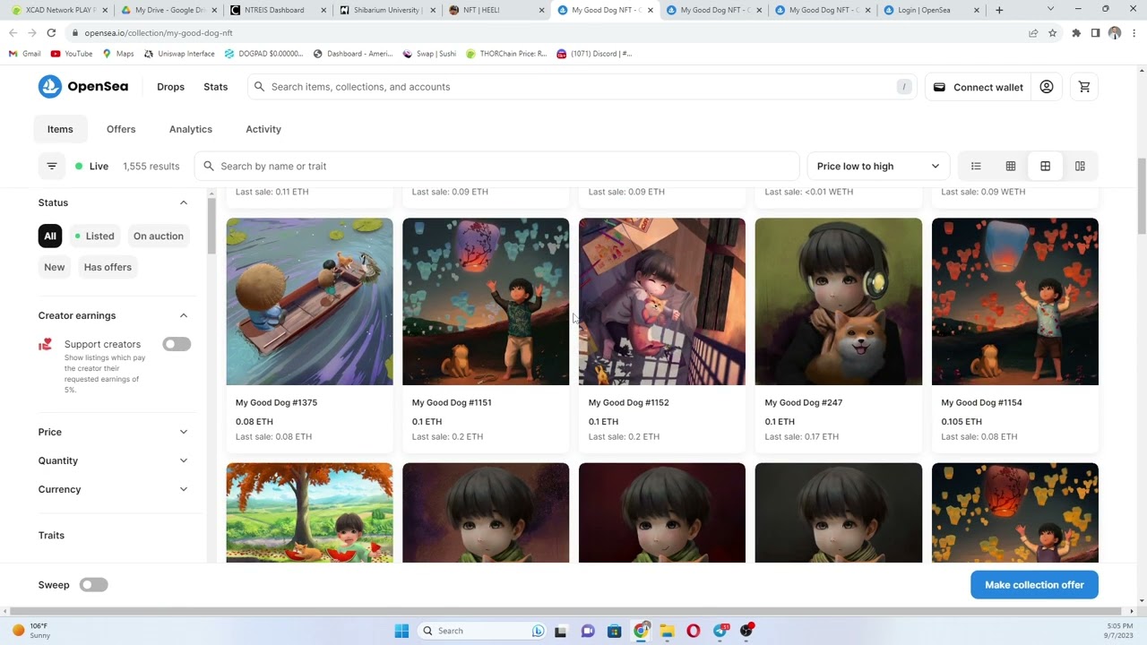The image size is (1147, 645).
Task: Click Make collection offer button
Action: [1034, 585]
